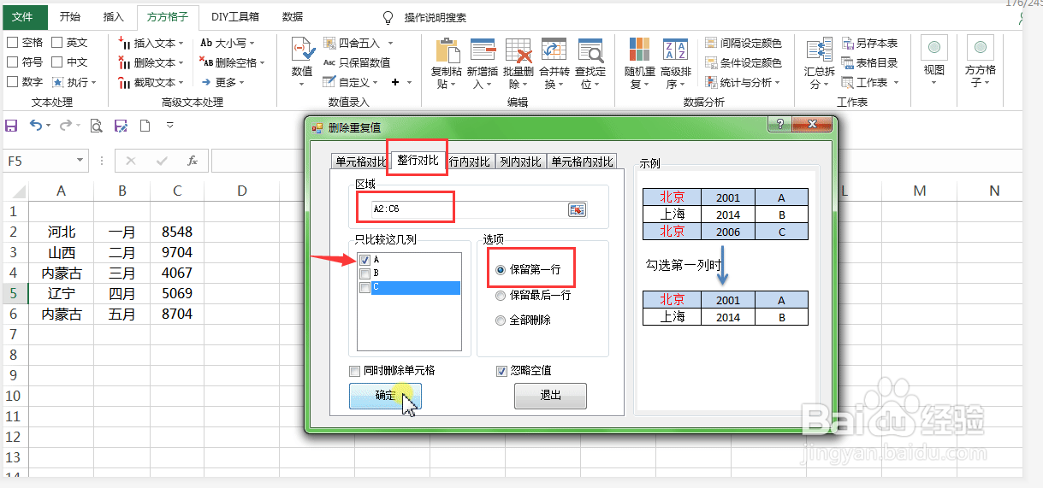The height and width of the screenshot is (488, 1043).
Task: Select the 全部删除 radio option
Action: [x=501, y=320]
